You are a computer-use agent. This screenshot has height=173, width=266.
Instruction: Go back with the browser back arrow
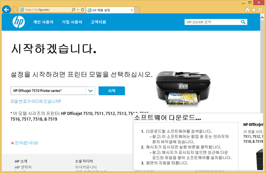(x=6, y=9)
